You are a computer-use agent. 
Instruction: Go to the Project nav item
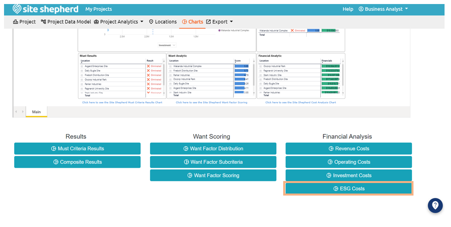pyautogui.click(x=25, y=22)
